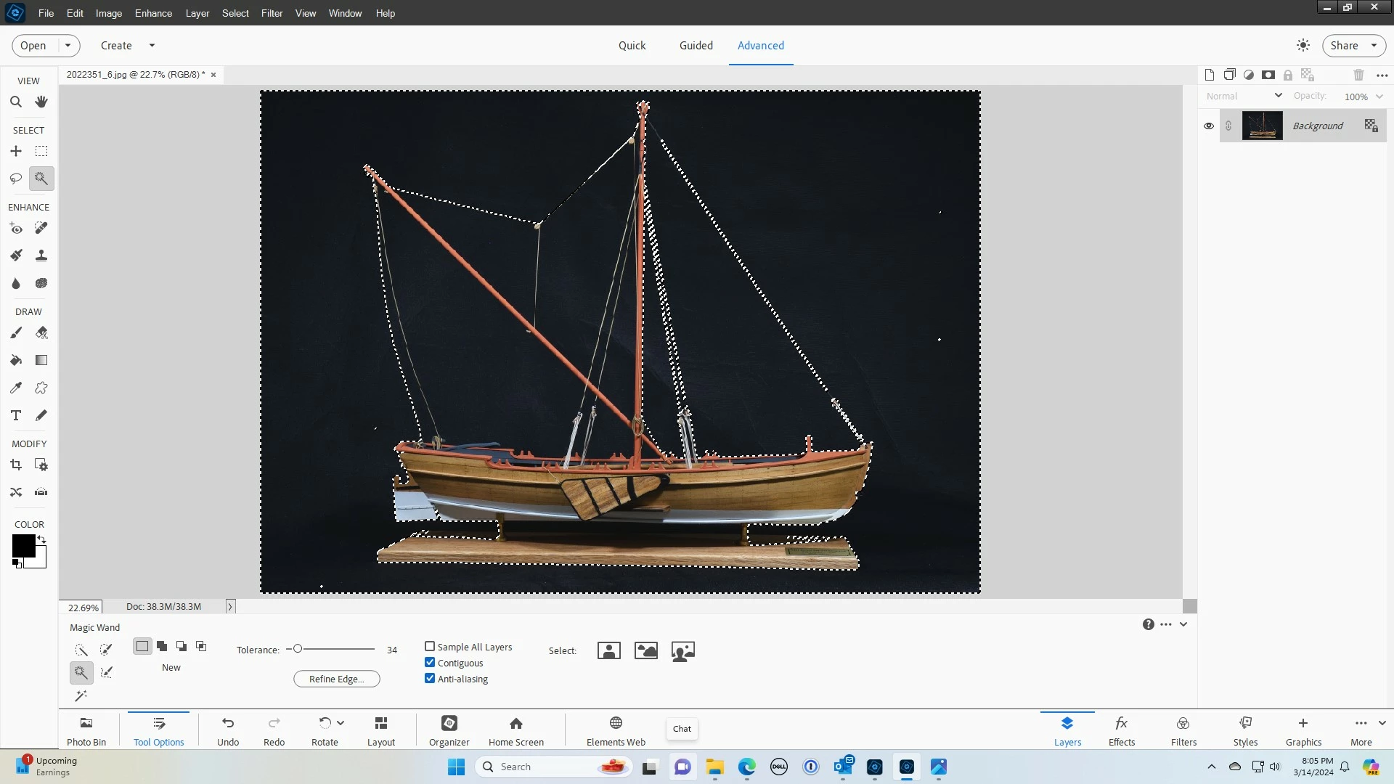Image resolution: width=1394 pixels, height=784 pixels.
Task: Select the Clone Stamp tool
Action: click(41, 256)
